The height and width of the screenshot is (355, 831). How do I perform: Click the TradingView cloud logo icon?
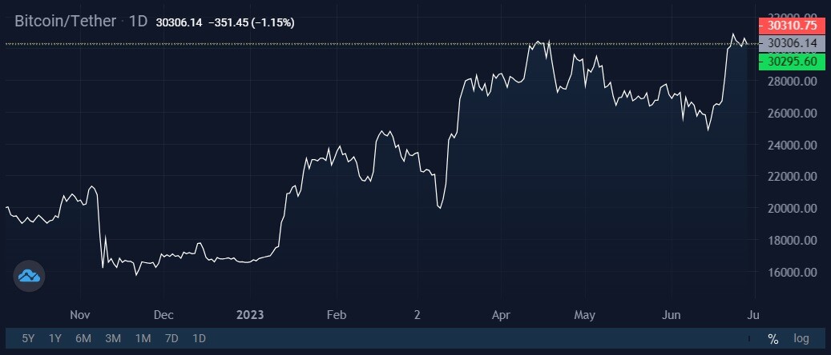29,276
